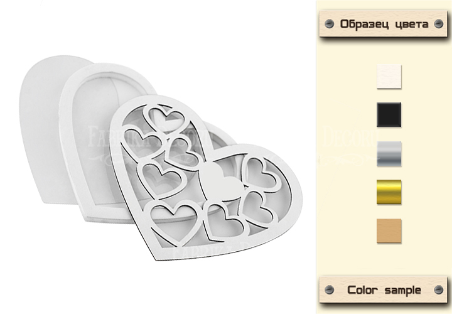Click right screw on 'Образец цвета' sign
The width and height of the screenshot is (452, 314).
pos(438,24)
